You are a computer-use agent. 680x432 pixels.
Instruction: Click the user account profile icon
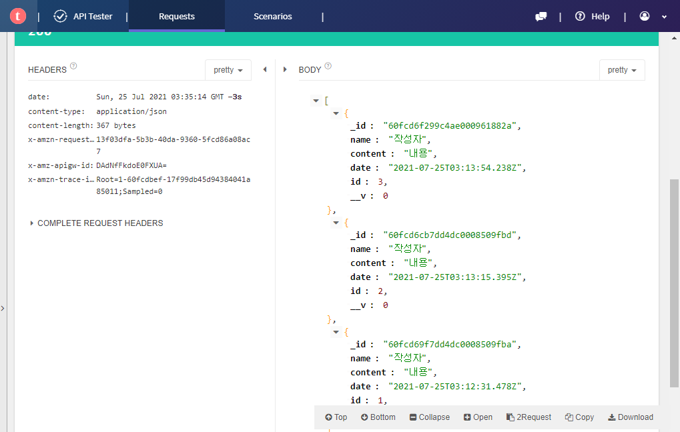[x=645, y=16]
